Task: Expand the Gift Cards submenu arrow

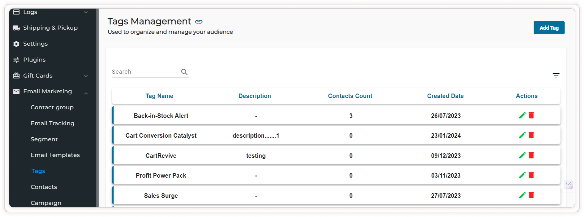Action: [86, 76]
